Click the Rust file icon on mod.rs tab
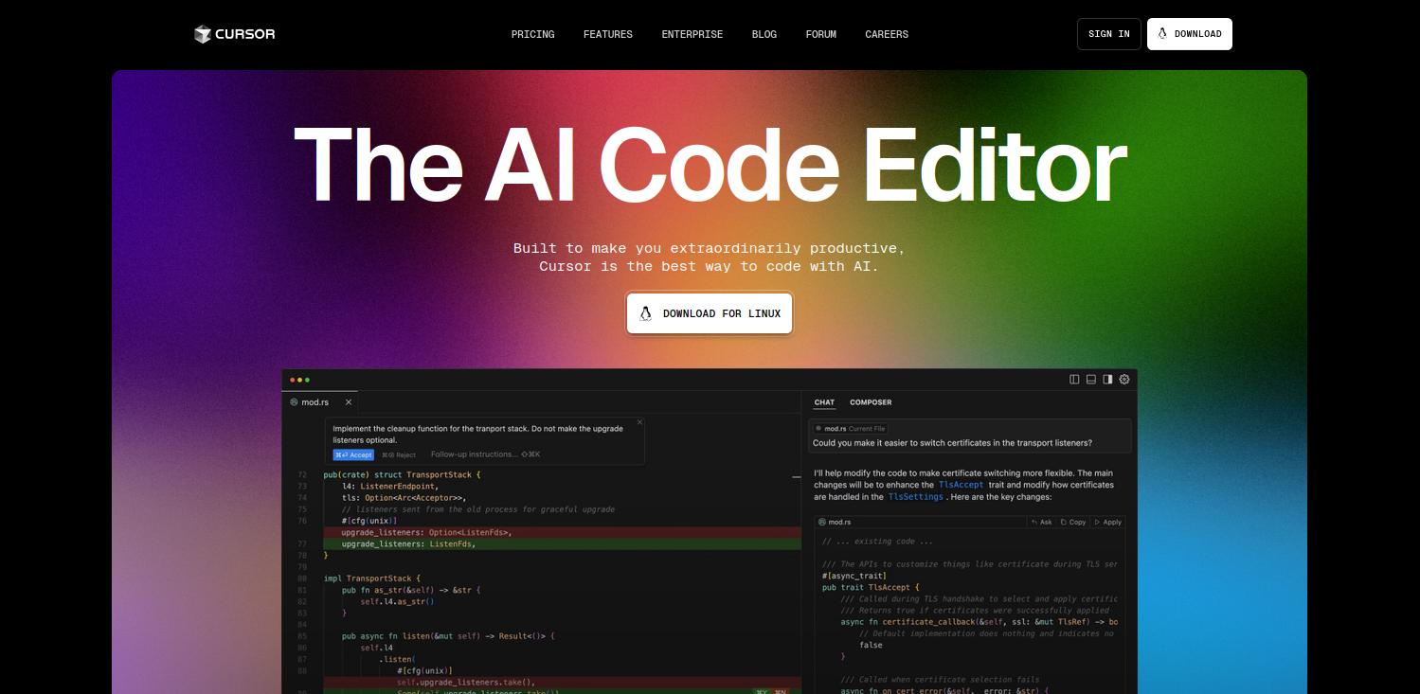Image resolution: width=1420 pixels, height=694 pixels. coord(295,402)
